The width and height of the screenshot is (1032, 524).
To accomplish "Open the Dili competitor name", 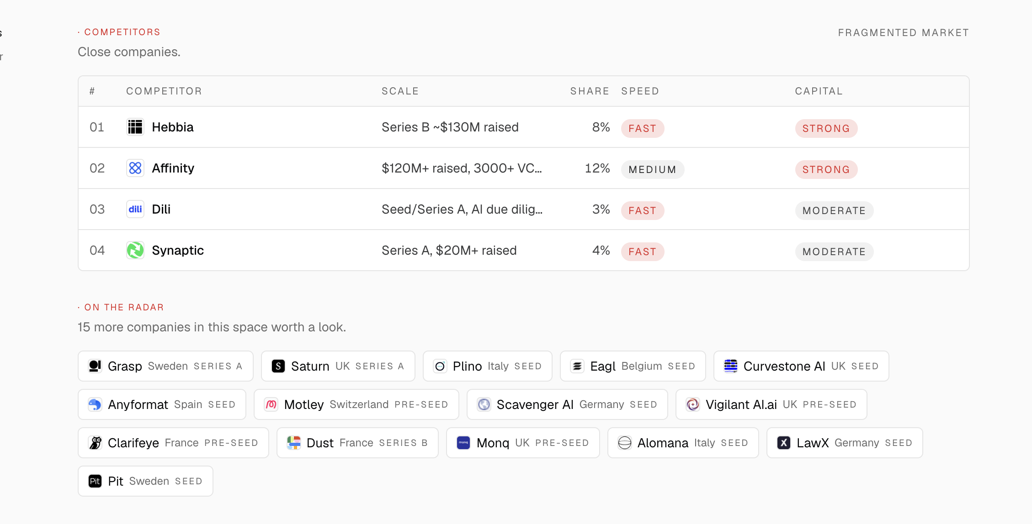I will coord(161,210).
